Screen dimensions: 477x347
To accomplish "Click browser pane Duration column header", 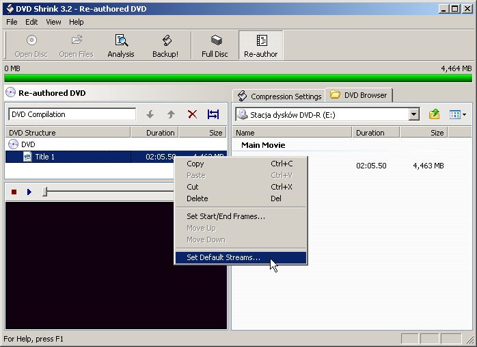I will 376,133.
